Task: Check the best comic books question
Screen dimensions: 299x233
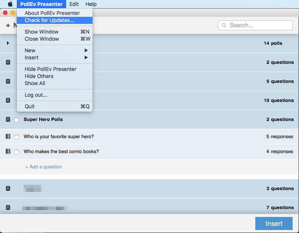Action: [16, 152]
